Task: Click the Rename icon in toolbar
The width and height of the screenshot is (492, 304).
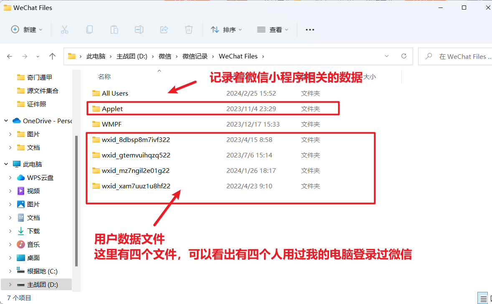Action: [x=139, y=30]
